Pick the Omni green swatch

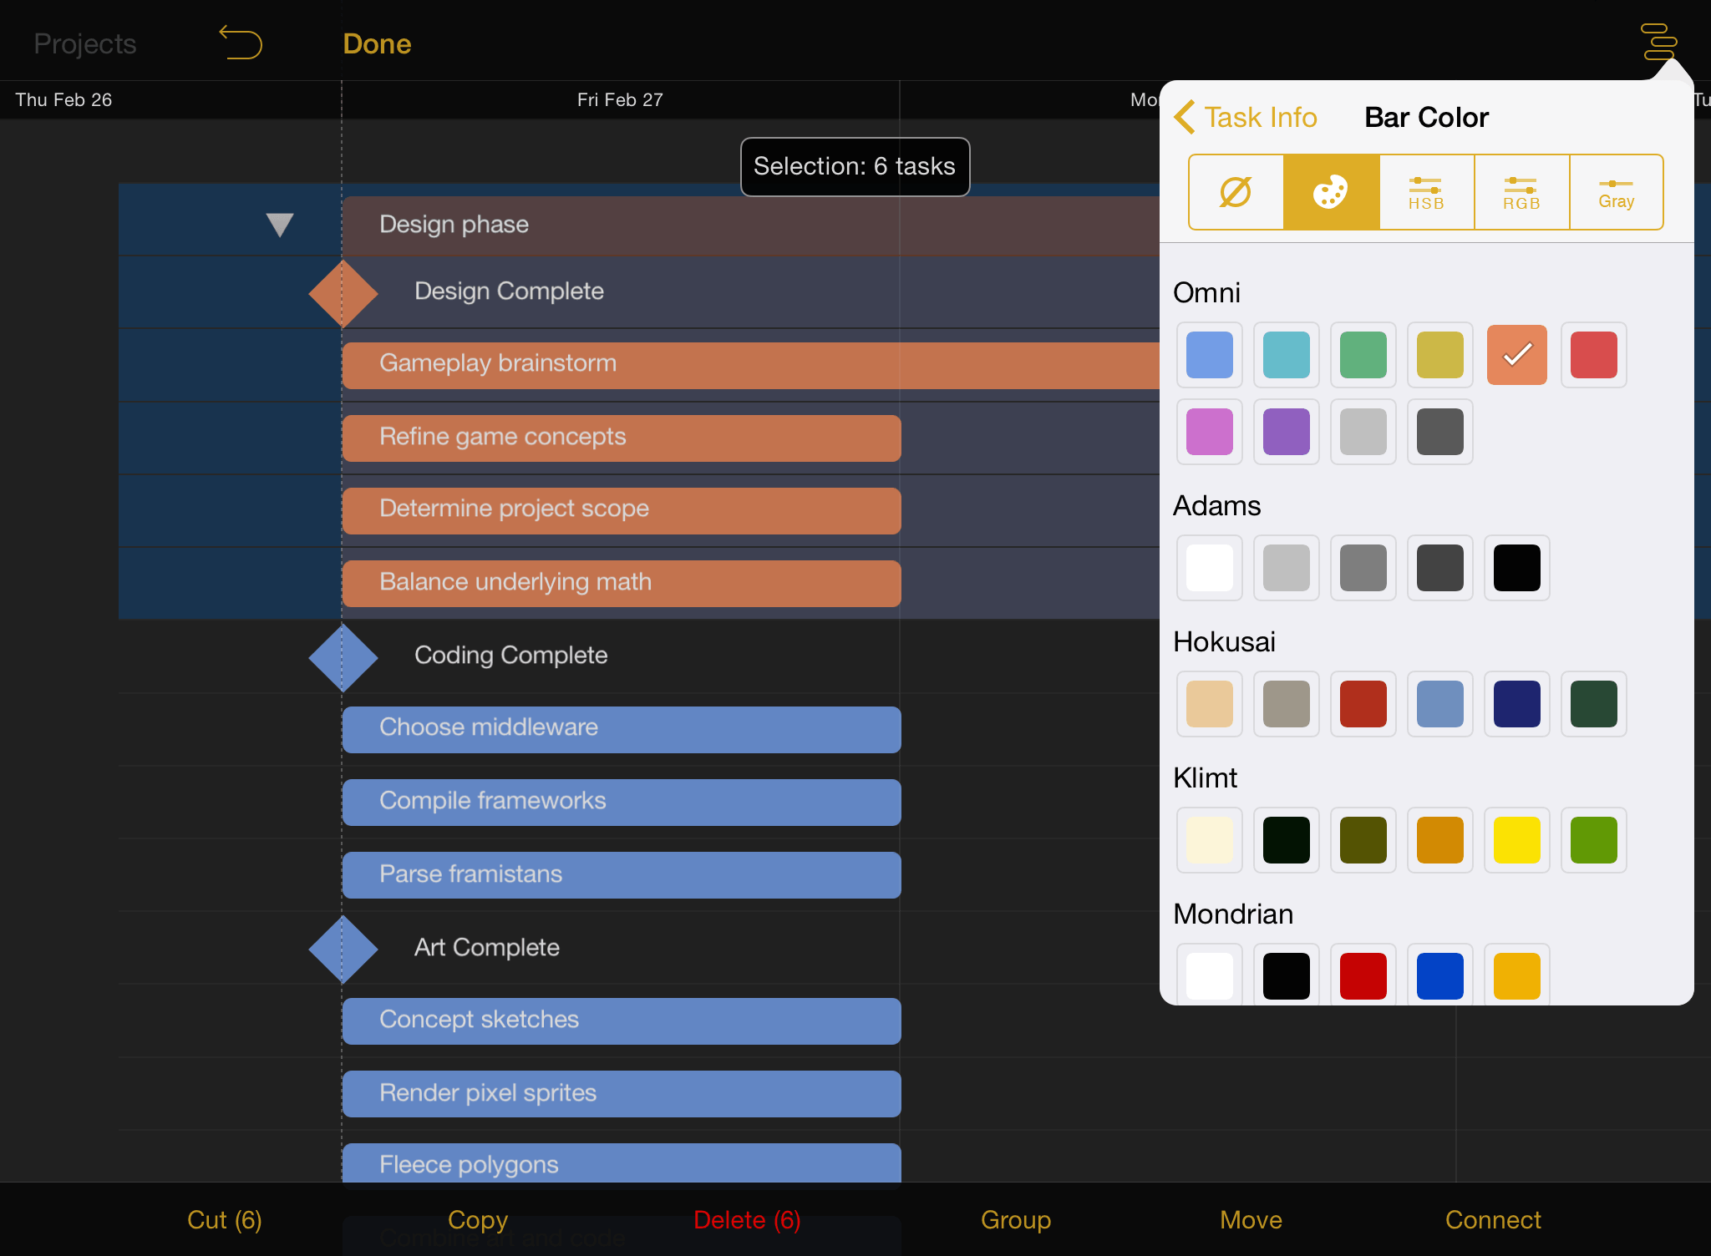click(1363, 355)
